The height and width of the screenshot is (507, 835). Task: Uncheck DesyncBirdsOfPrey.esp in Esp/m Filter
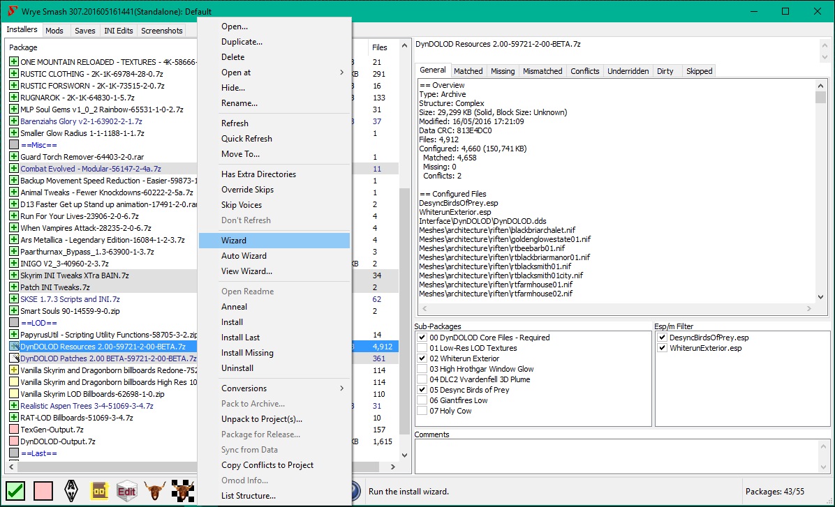click(662, 338)
